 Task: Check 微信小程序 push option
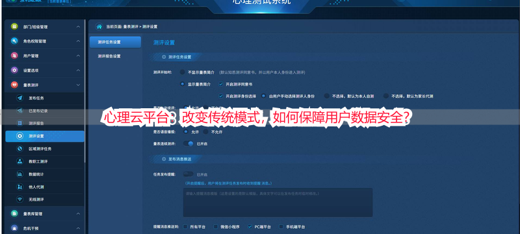click(x=216, y=227)
